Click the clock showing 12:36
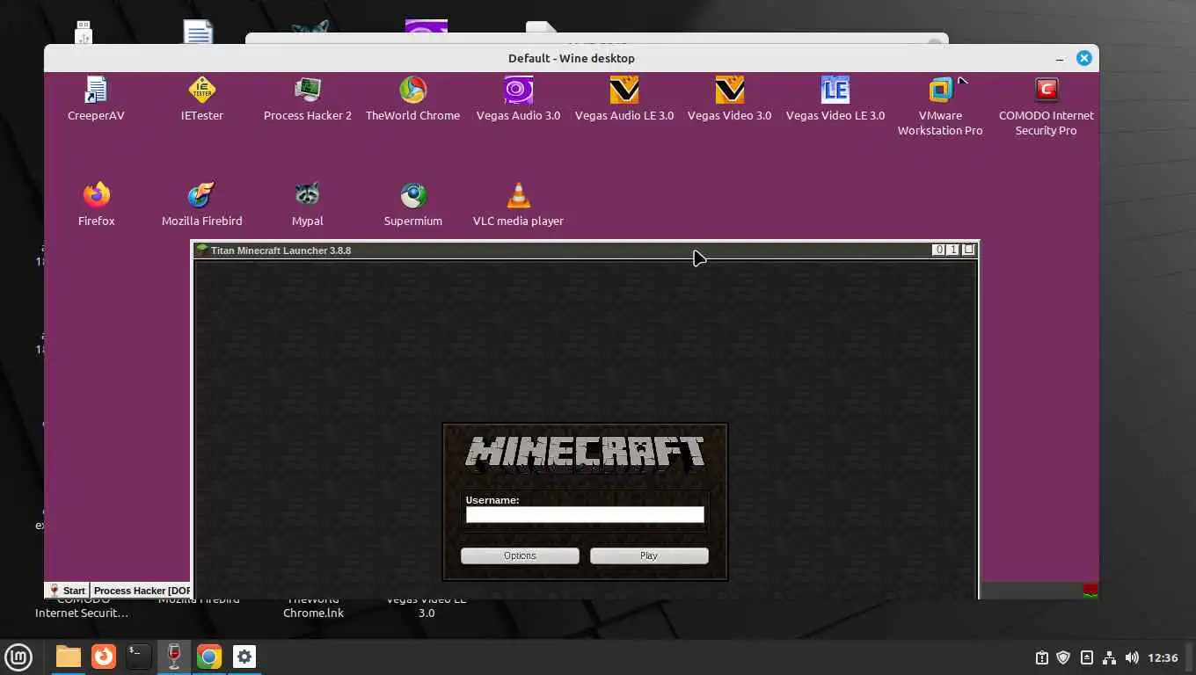The width and height of the screenshot is (1196, 675). point(1163,657)
